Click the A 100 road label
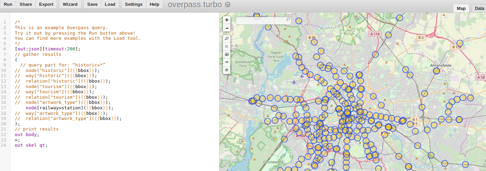Viewport: 486px width, 171px height. 300,136
